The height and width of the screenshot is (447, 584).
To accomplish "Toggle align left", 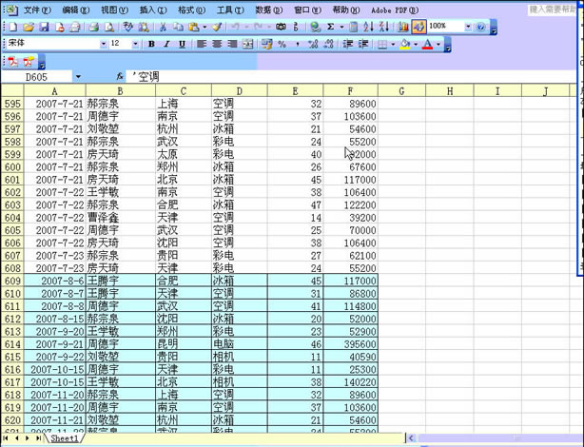I will [202, 45].
